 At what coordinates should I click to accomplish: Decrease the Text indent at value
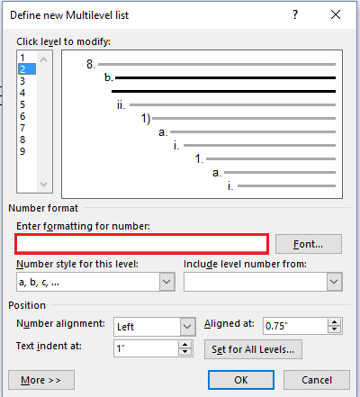click(x=184, y=352)
